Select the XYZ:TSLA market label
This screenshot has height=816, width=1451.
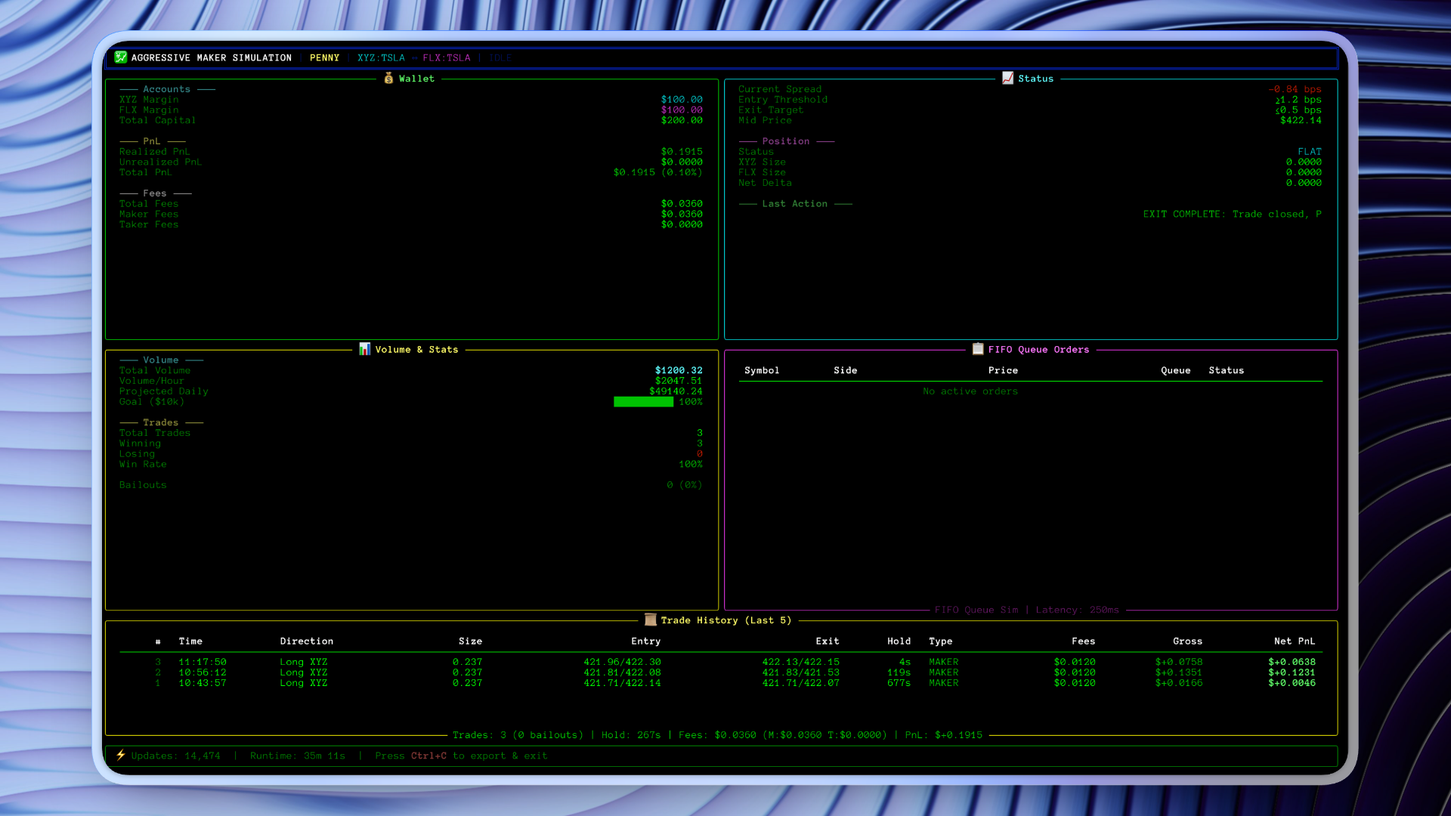point(382,57)
